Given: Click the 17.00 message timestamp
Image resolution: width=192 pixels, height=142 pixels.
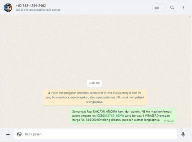Looking at the screenshot, I should [167, 121].
